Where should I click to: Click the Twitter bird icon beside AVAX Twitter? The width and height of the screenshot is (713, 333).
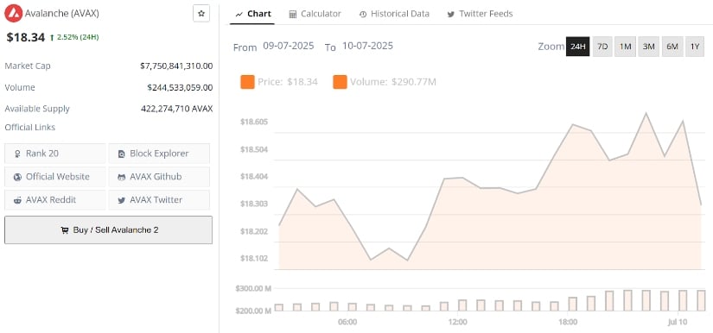[x=121, y=200]
